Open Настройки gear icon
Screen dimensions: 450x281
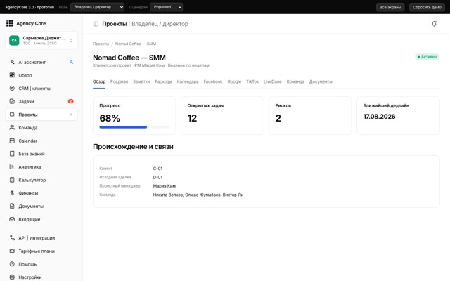point(12,277)
